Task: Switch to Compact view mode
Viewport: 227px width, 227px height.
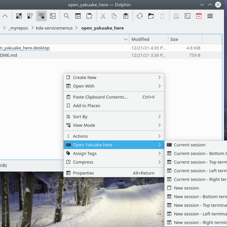Action: tap(30, 16)
